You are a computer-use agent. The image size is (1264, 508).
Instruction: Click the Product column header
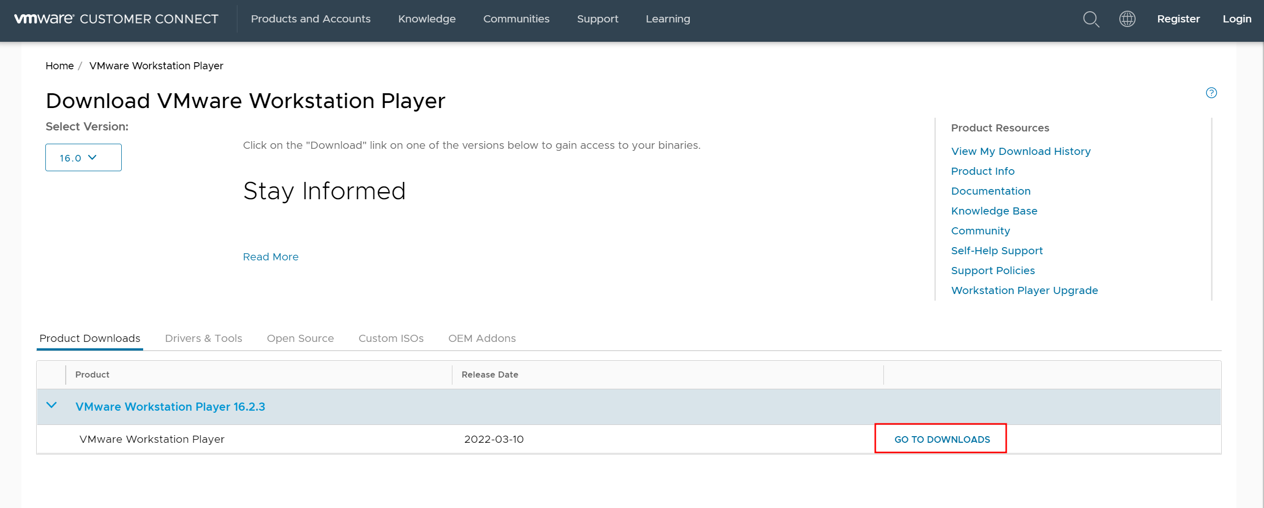click(92, 375)
